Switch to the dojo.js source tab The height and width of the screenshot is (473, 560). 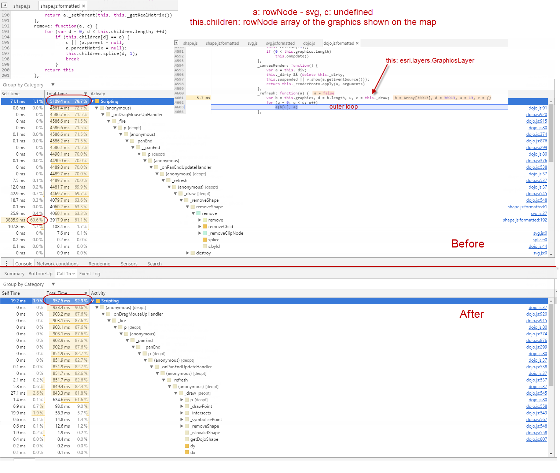pos(309,43)
